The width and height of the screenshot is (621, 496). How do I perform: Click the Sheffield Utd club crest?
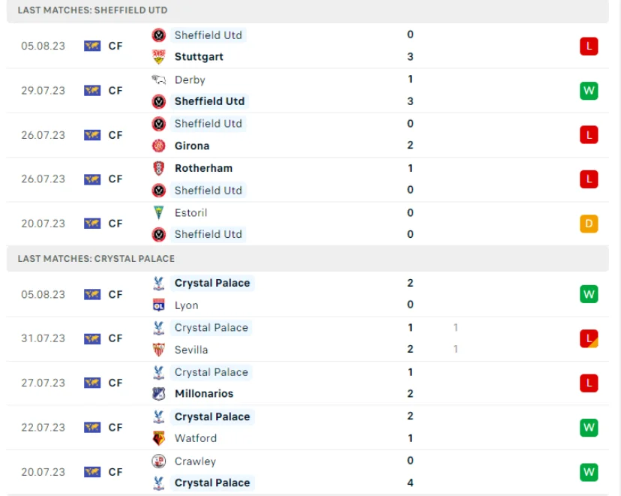pyautogui.click(x=160, y=35)
